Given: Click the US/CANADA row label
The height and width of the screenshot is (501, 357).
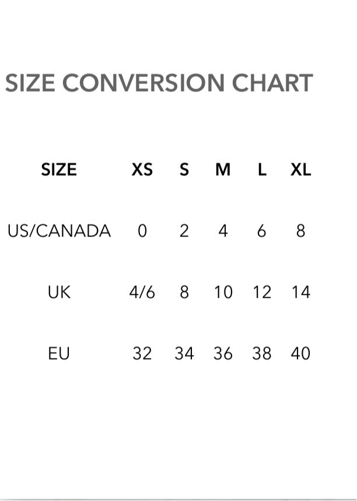Looking at the screenshot, I should tap(59, 231).
